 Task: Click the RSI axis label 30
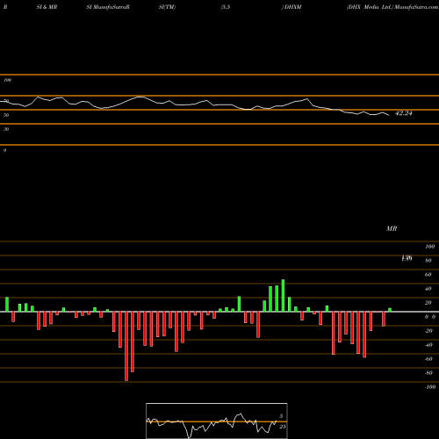6,129
